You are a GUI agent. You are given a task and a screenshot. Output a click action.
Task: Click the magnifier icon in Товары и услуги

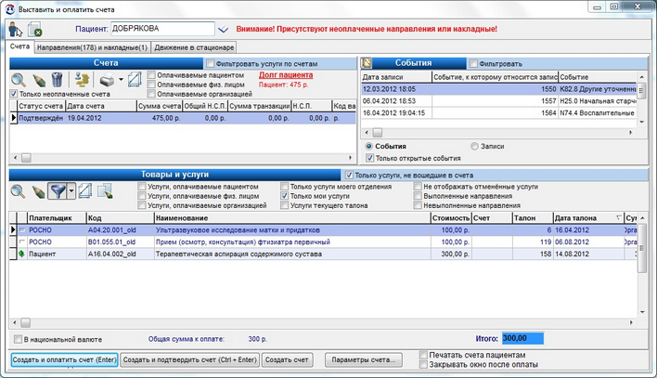click(18, 191)
